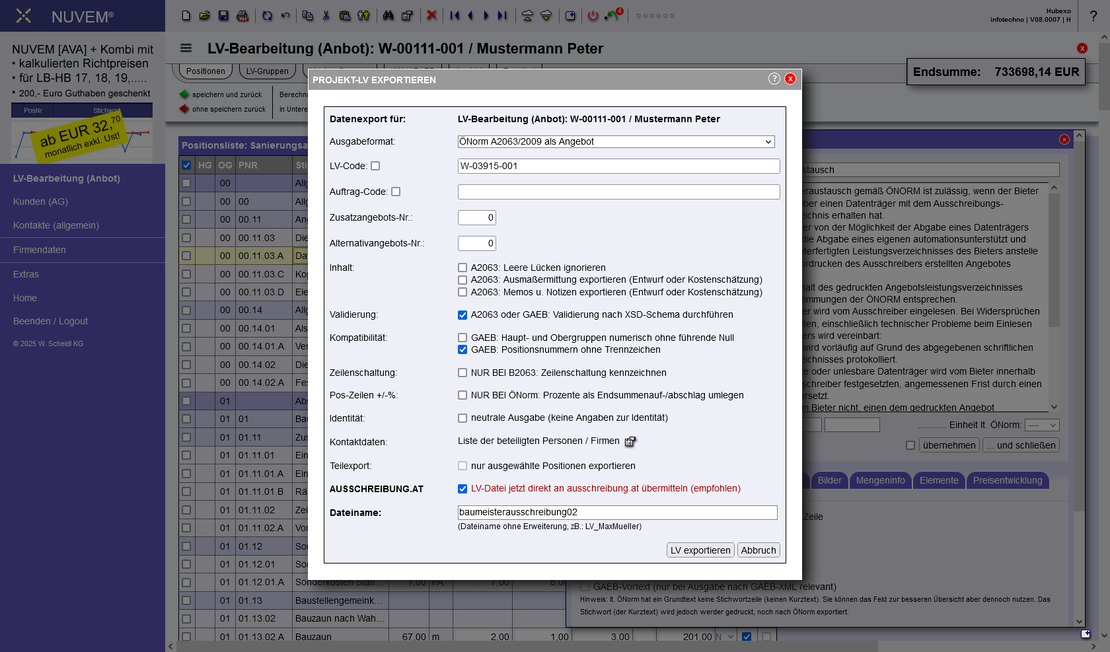Click 'ohne speichern zurück'

click(223, 109)
